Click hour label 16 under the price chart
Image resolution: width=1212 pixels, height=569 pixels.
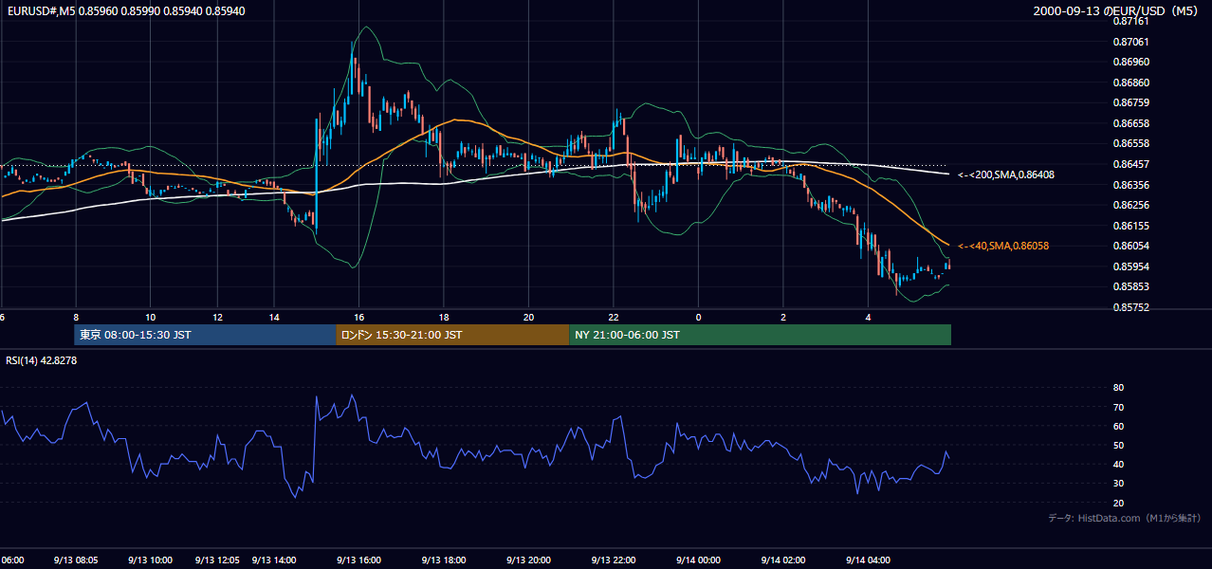(x=358, y=317)
